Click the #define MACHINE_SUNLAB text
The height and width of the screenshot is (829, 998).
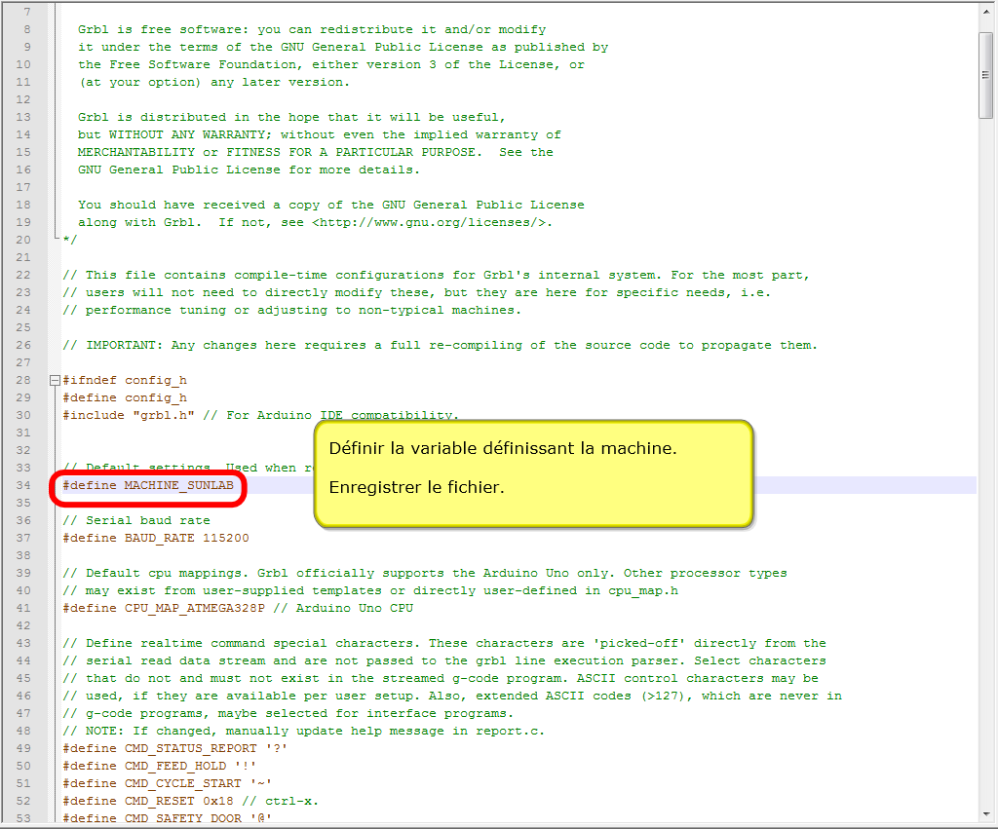click(150, 485)
